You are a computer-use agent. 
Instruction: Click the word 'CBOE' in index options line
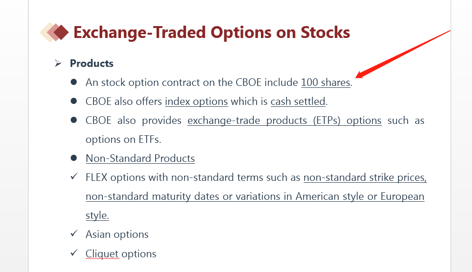coord(98,101)
